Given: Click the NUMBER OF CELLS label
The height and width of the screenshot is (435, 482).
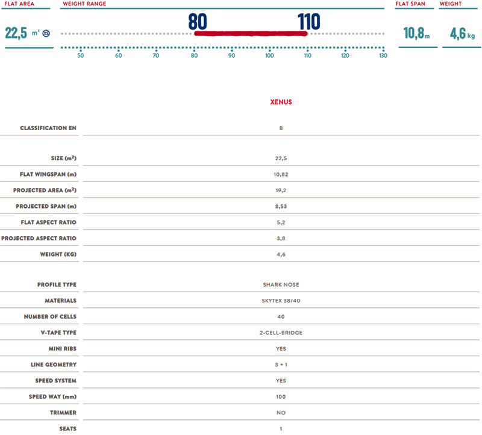Looking at the screenshot, I should click(x=50, y=317).
